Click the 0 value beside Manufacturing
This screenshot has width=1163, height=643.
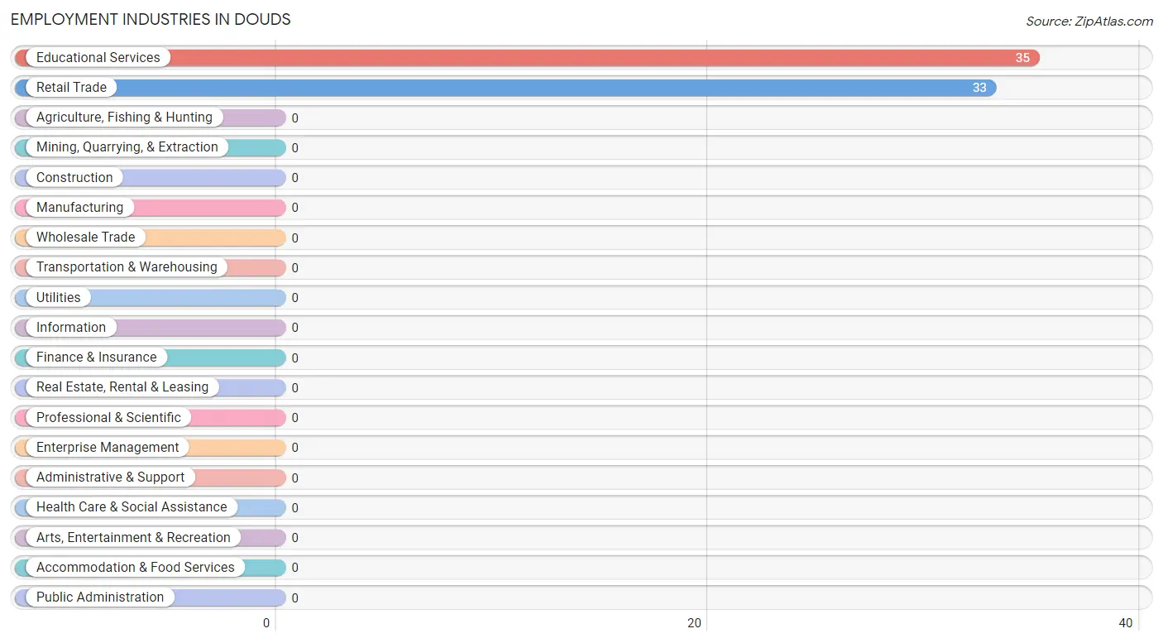294,208
